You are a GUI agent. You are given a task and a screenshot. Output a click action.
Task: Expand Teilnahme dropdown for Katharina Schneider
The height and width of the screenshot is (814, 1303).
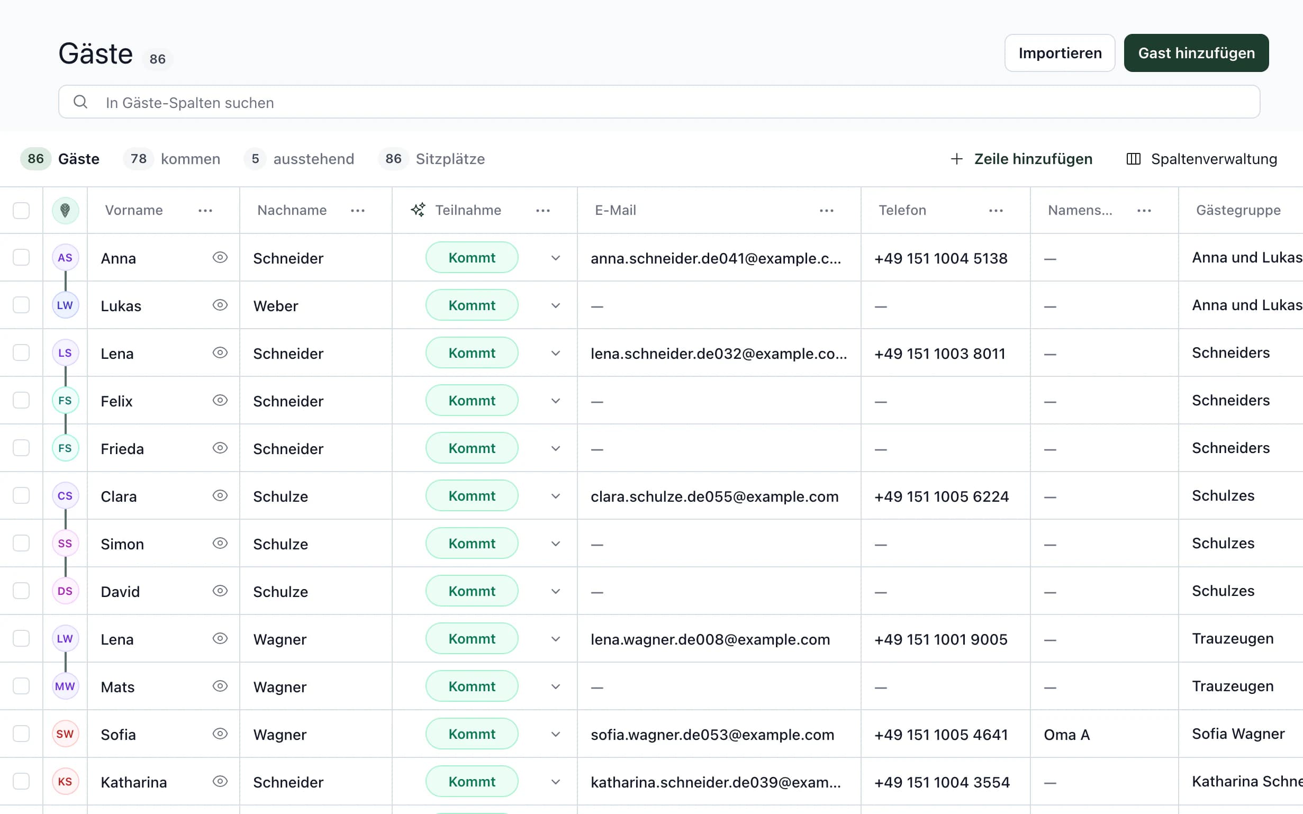click(555, 782)
